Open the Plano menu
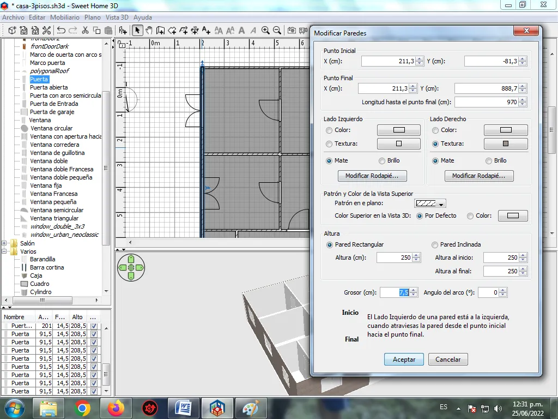 click(93, 17)
